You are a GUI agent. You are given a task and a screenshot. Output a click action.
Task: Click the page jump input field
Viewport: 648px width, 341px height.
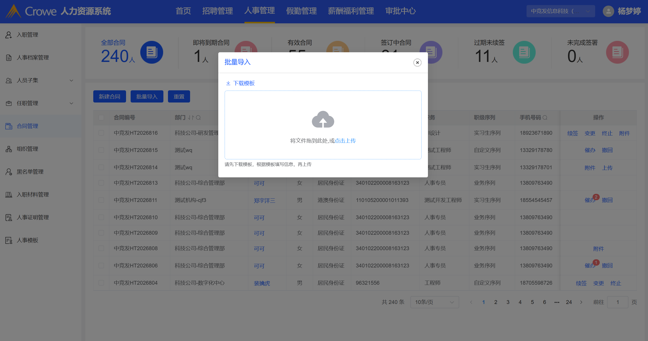(x=618, y=302)
